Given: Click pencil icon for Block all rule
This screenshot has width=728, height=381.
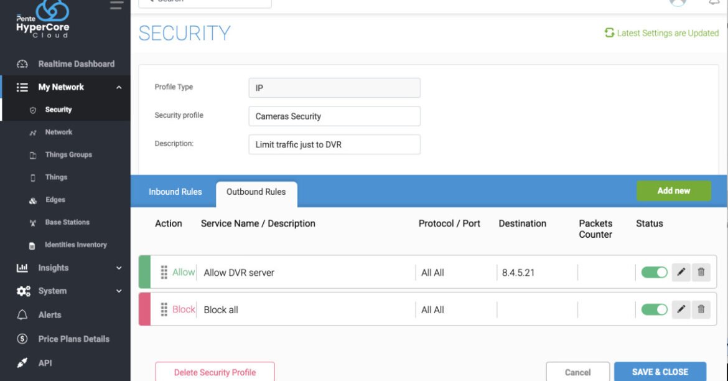Looking at the screenshot, I should coord(681,309).
